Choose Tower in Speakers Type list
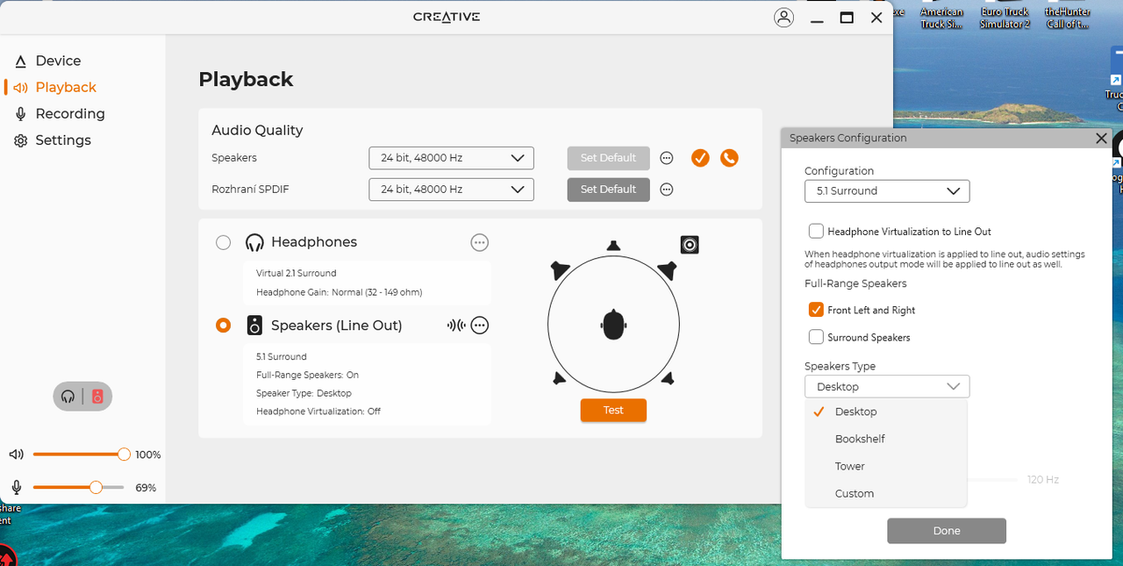The image size is (1123, 566). pos(886,466)
